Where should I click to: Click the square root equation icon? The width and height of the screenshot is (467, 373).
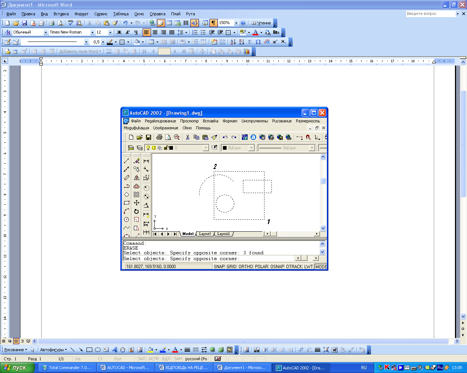point(267,42)
